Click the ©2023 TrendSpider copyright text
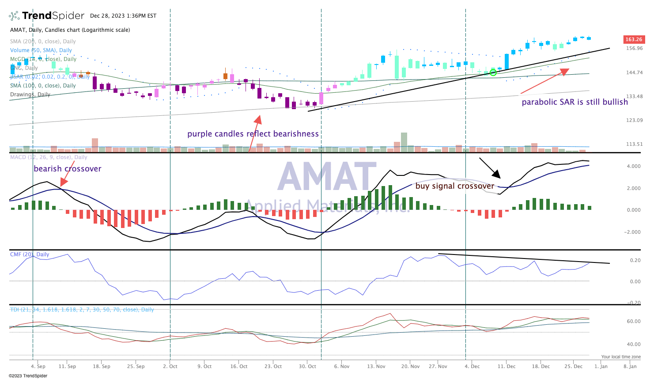 [x=28, y=376]
